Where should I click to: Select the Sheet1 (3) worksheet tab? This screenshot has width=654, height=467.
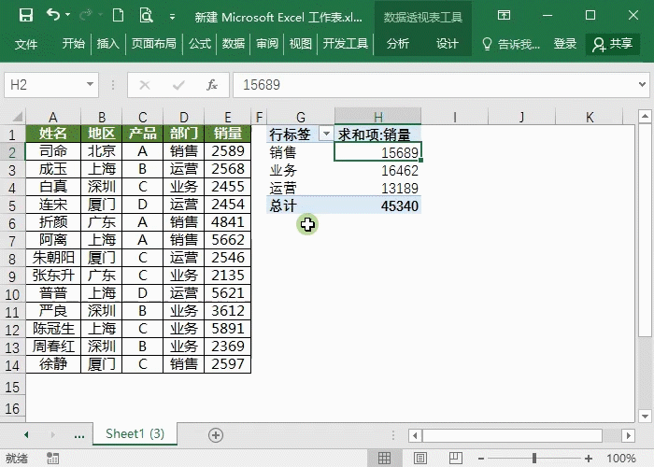pos(135,434)
